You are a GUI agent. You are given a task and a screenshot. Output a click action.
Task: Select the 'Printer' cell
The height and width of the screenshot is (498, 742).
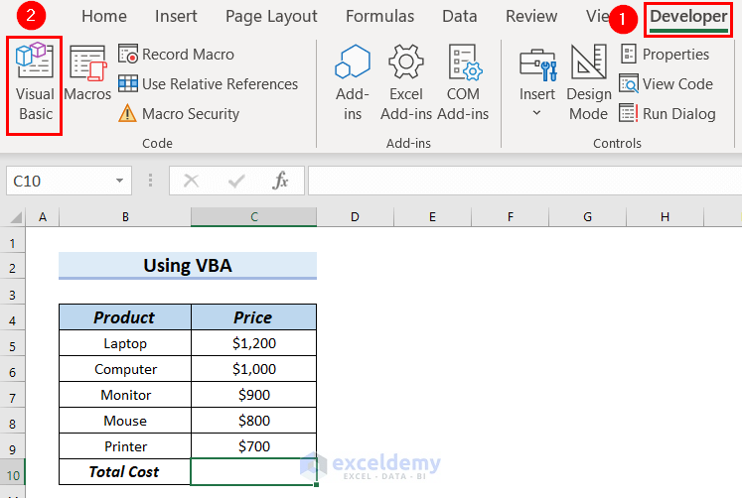125,446
